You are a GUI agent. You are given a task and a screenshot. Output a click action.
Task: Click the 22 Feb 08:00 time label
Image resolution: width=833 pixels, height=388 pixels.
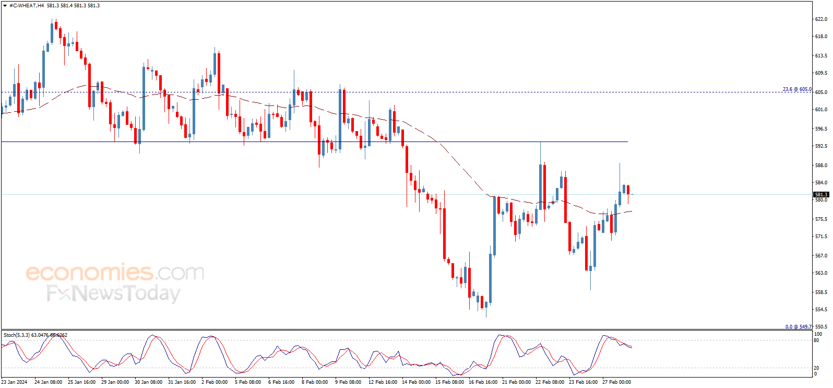[x=550, y=382]
